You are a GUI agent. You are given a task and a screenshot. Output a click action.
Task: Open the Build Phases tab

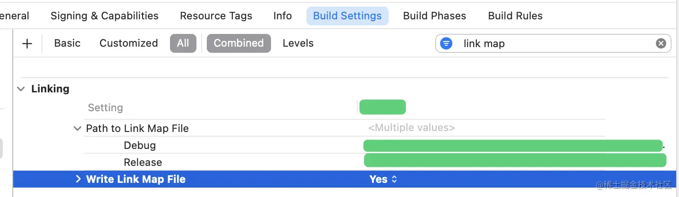(x=434, y=16)
